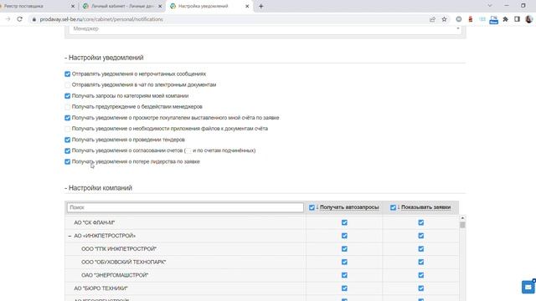536x301 pixels.
Task: Click the site lock icon in address bar
Action: click(33, 19)
